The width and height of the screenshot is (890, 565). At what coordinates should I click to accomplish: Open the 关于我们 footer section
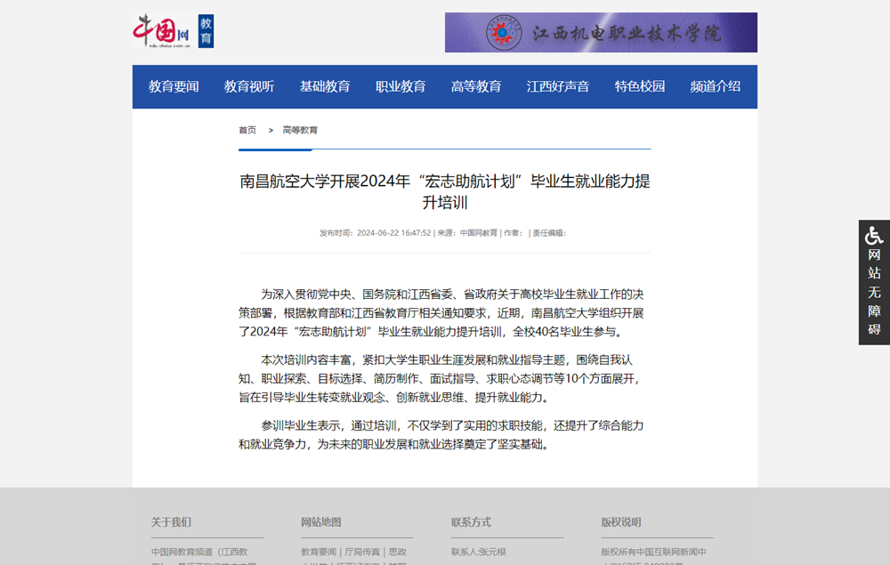[172, 522]
